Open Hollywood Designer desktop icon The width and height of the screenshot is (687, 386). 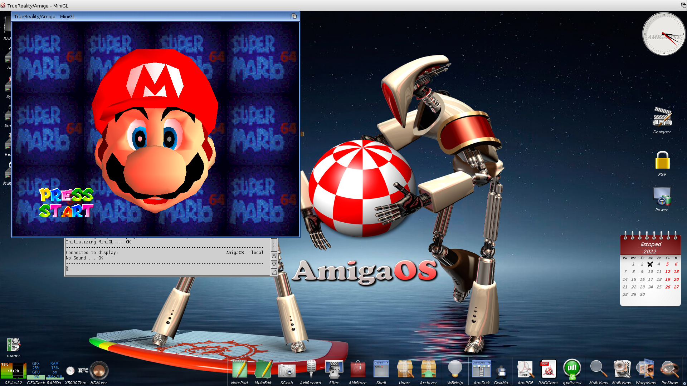point(662,117)
